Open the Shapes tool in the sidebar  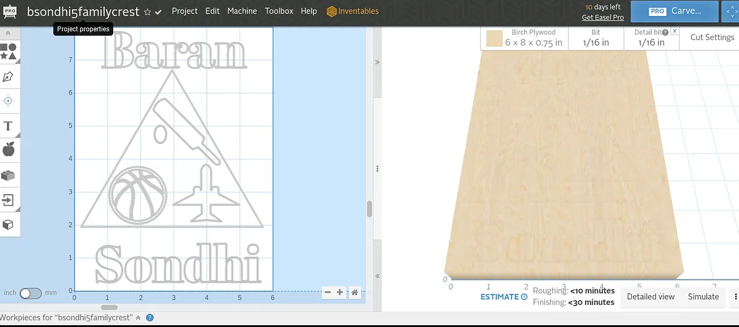[9, 52]
